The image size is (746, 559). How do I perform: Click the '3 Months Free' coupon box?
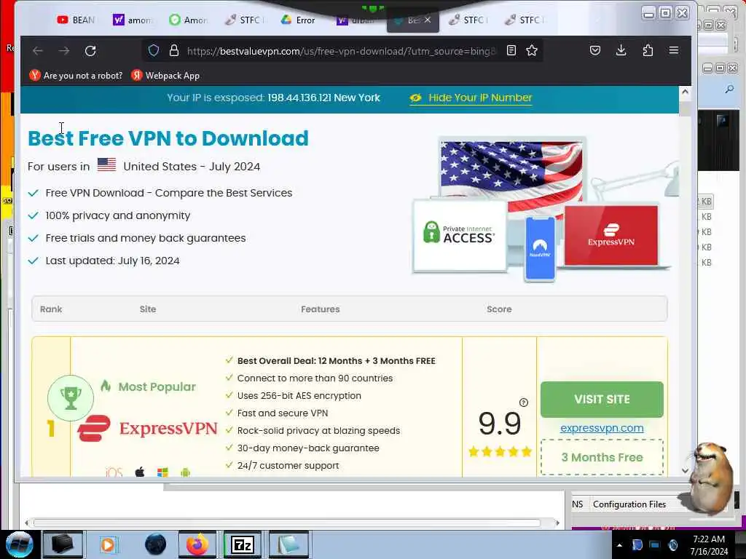pyautogui.click(x=602, y=457)
